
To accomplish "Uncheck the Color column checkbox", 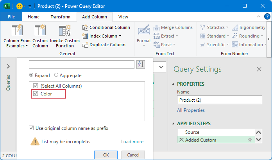I will pyautogui.click(x=36, y=94).
